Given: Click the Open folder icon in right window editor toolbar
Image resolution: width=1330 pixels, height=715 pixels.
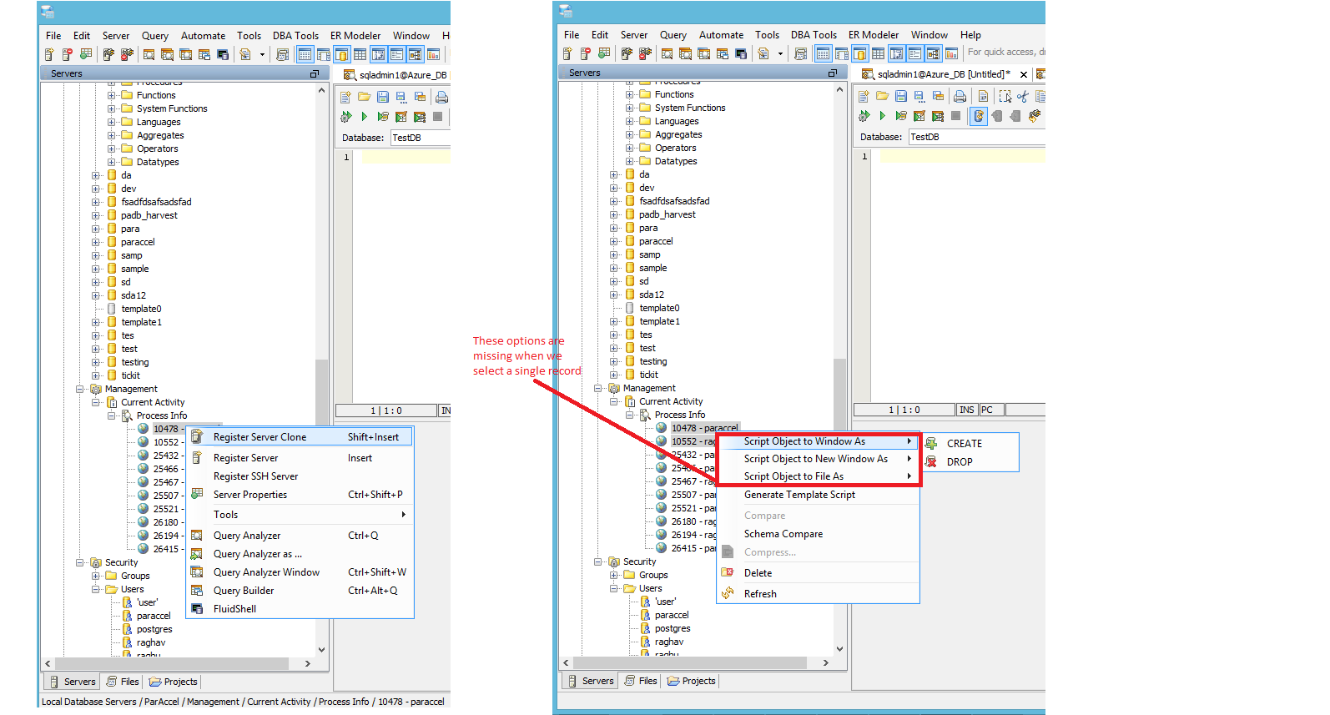Looking at the screenshot, I should [x=883, y=96].
